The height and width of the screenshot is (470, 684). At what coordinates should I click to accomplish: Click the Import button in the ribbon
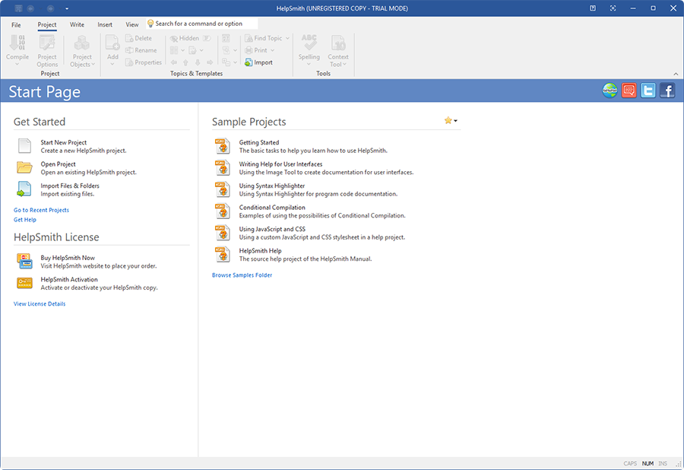(x=258, y=62)
